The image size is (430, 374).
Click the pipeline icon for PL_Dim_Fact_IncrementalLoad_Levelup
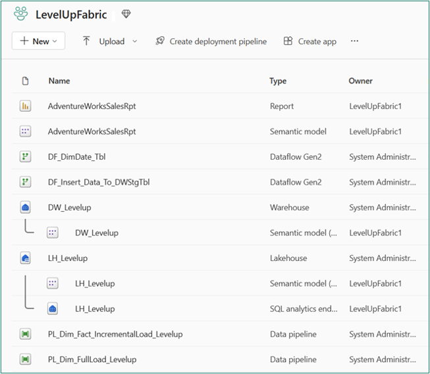pyautogui.click(x=25, y=334)
